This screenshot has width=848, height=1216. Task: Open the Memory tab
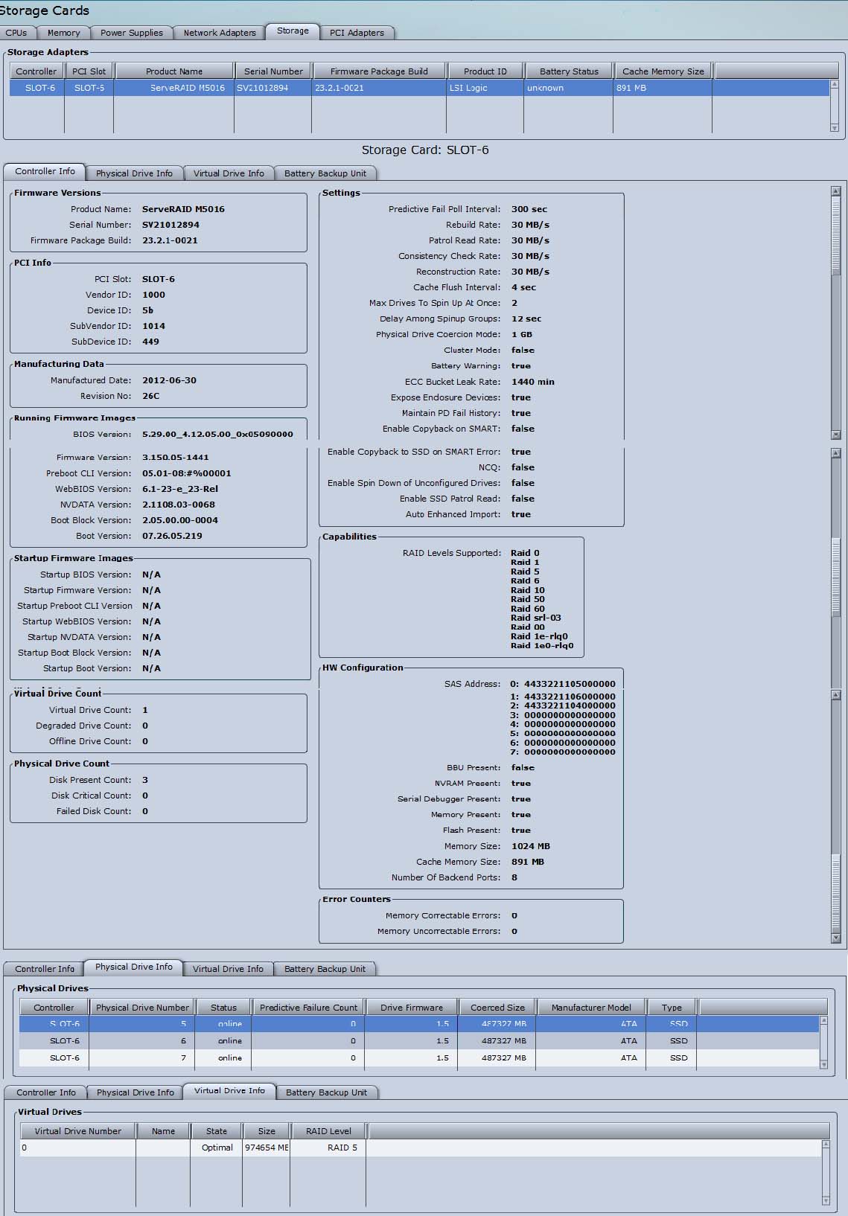[x=63, y=33]
